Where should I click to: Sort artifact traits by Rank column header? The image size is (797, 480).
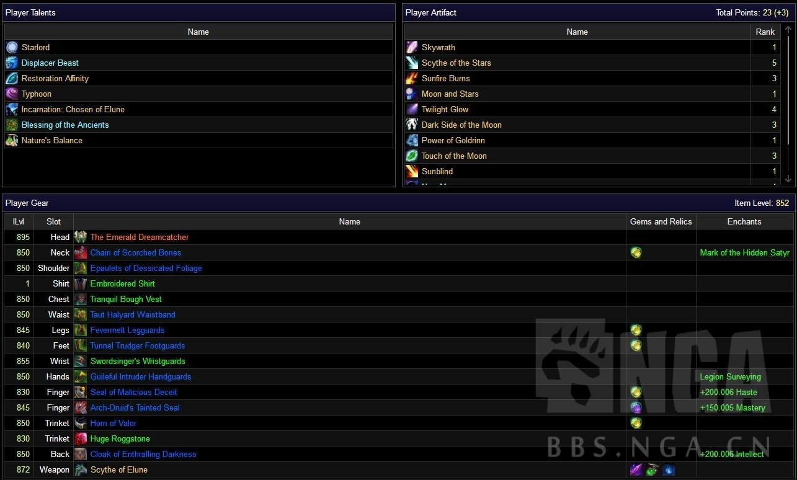click(765, 32)
